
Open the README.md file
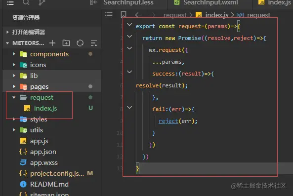[x=49, y=184]
